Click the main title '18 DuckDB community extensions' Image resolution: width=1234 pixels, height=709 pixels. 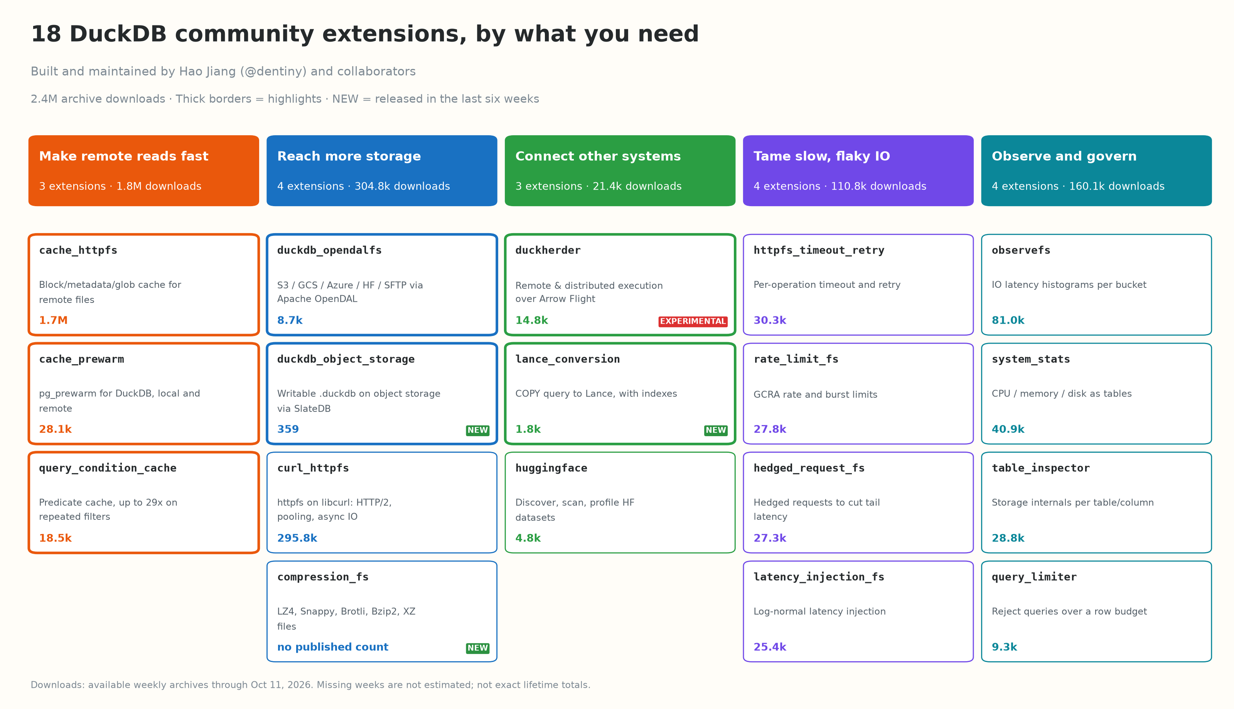[365, 35]
